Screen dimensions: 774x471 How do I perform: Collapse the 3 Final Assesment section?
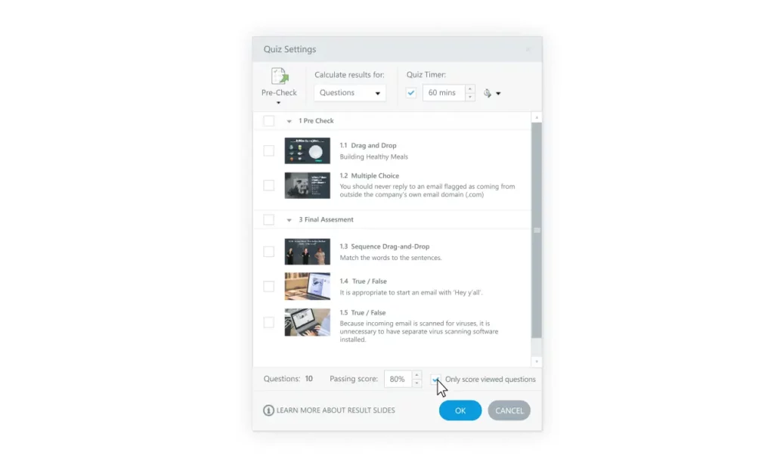[289, 221]
